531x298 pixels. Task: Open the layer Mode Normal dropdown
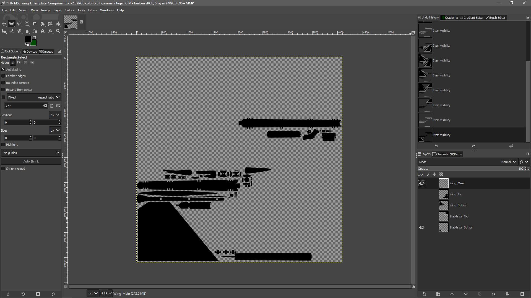point(508,162)
